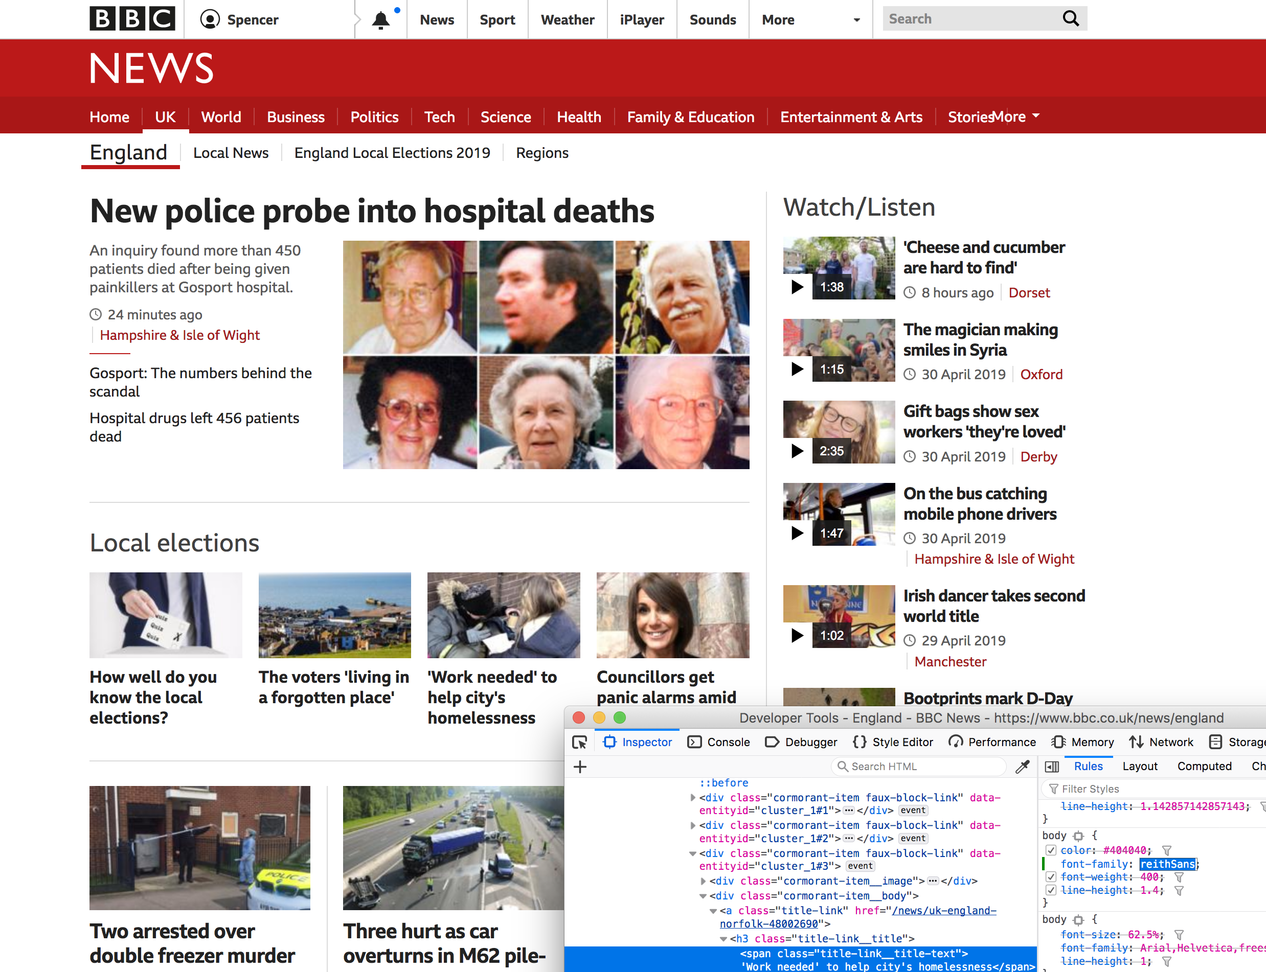Expand the cormorant-item__image div node
The image size is (1266, 972).
(704, 882)
